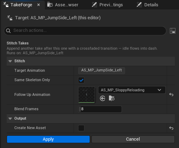Click the TakeForge tab icon
Viewport: 179px width, 148px height.
[6, 5]
